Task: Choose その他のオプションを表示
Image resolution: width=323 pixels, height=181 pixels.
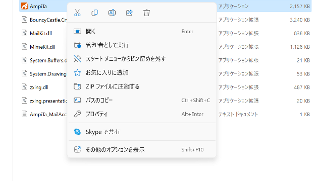Action: point(142,150)
